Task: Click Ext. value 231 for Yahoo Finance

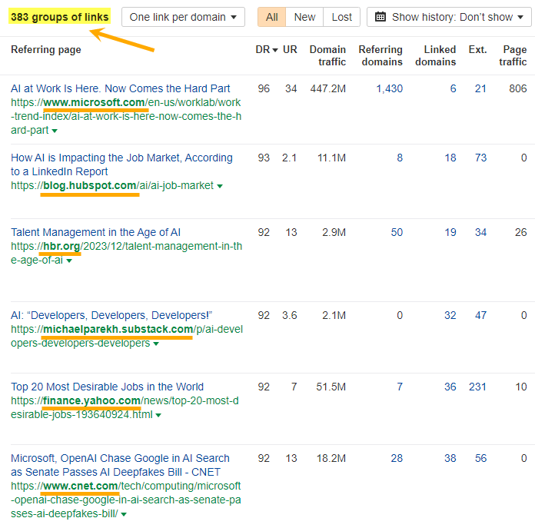Action: point(477,387)
